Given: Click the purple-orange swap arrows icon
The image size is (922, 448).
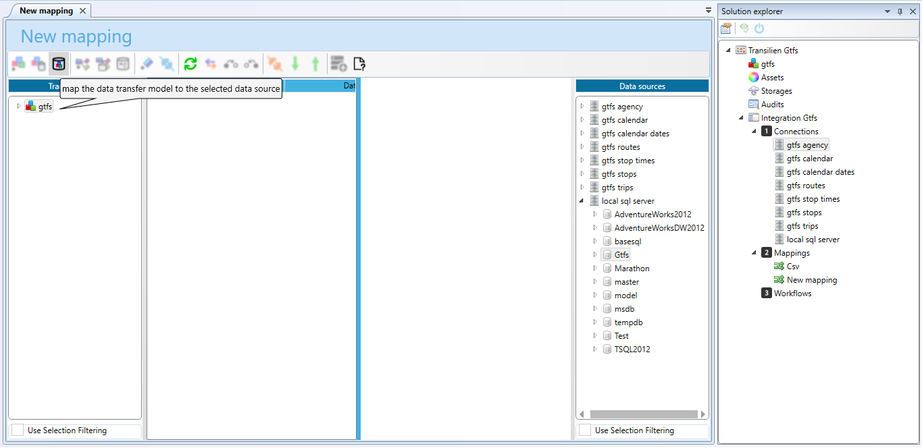Looking at the screenshot, I should click(x=211, y=63).
